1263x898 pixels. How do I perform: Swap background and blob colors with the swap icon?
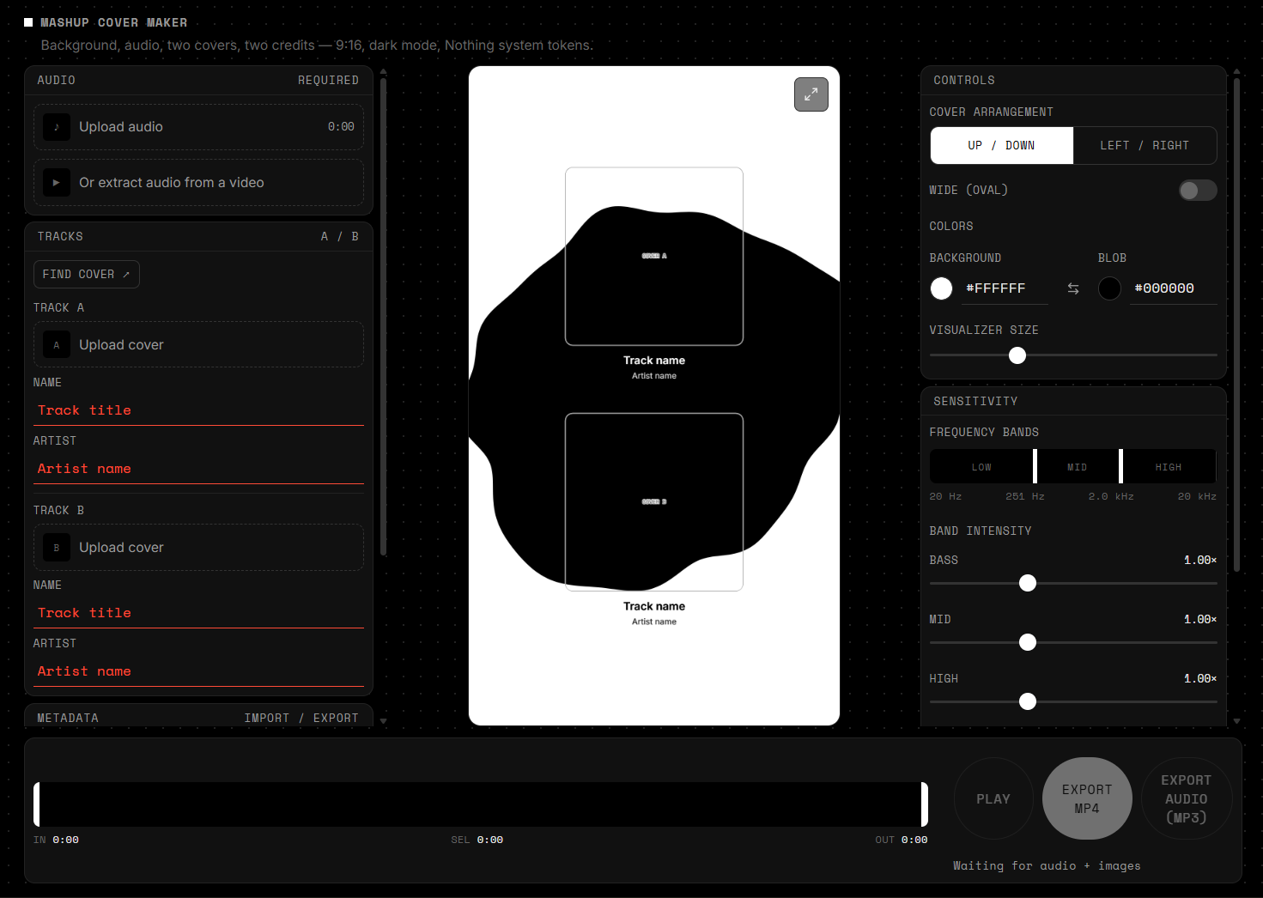(x=1073, y=288)
